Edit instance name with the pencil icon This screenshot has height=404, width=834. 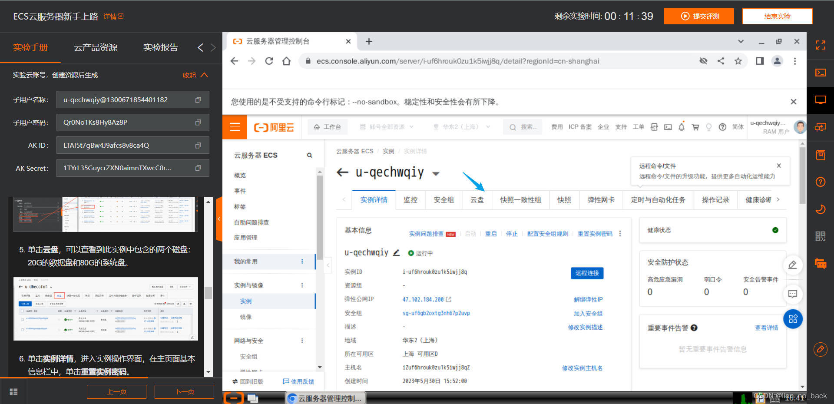(x=396, y=252)
